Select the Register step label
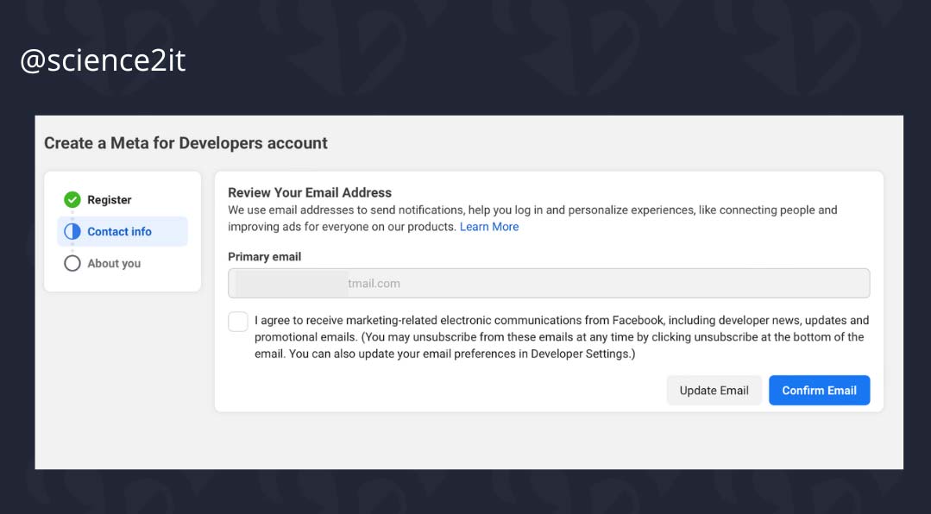The image size is (931, 514). (110, 200)
